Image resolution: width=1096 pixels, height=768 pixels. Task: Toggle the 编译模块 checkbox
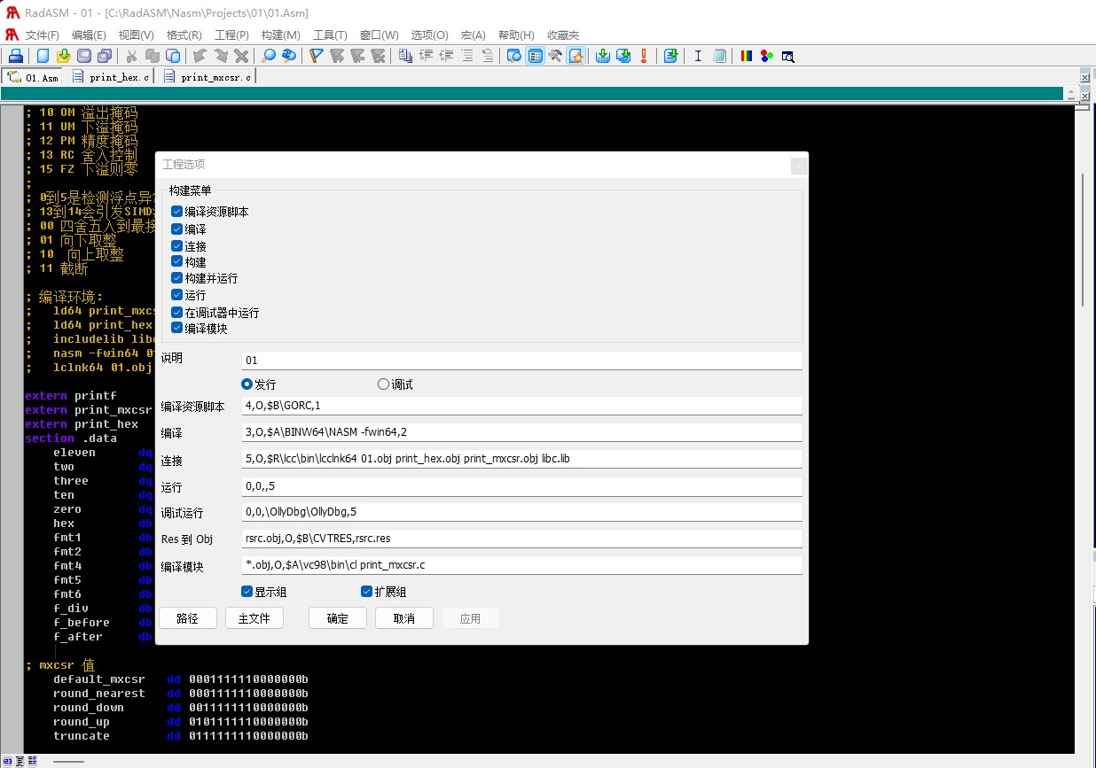coord(177,328)
